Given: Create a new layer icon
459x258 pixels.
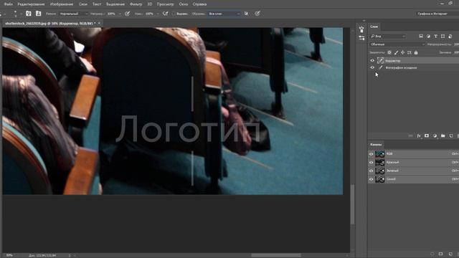Looking at the screenshot, I should tap(451, 136).
